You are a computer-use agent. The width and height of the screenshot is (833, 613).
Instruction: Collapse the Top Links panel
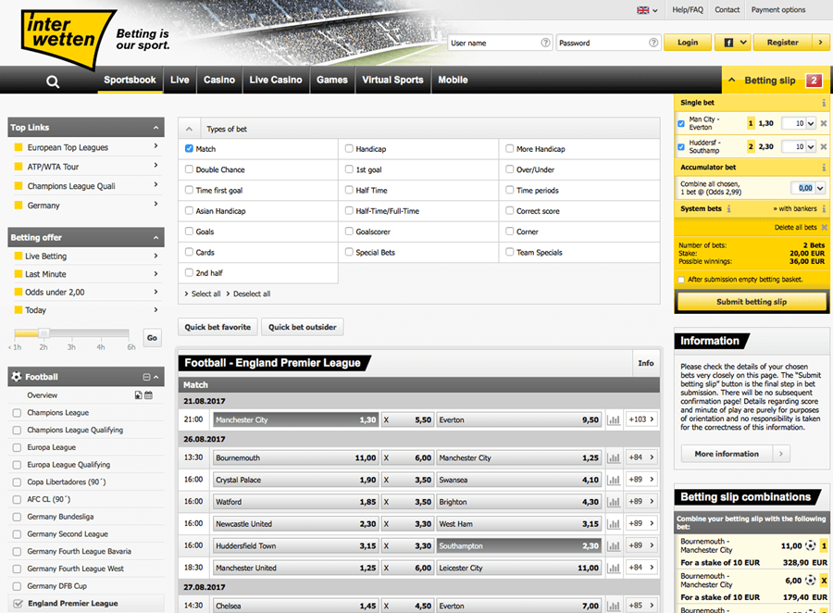tap(155, 128)
